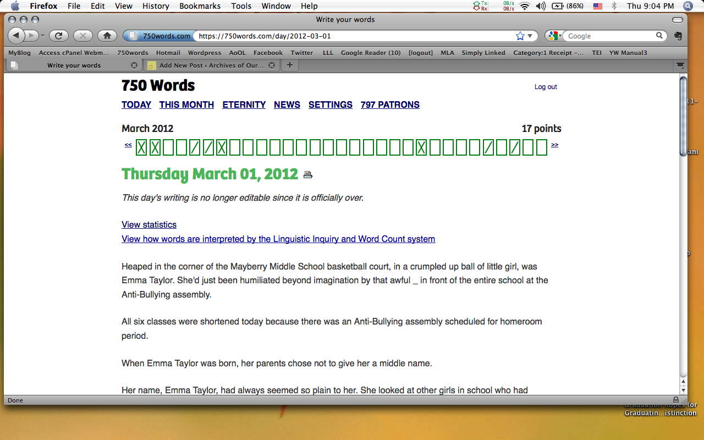
Task: Click the scrollbar down arrow
Action: pos(683,391)
